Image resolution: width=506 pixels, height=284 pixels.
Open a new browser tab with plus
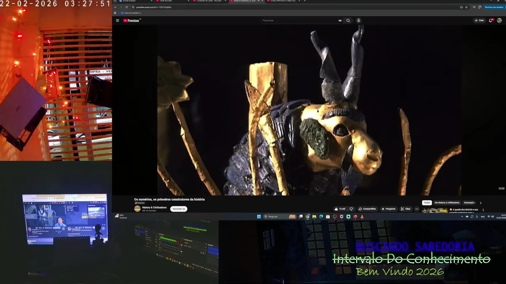[305, 1]
